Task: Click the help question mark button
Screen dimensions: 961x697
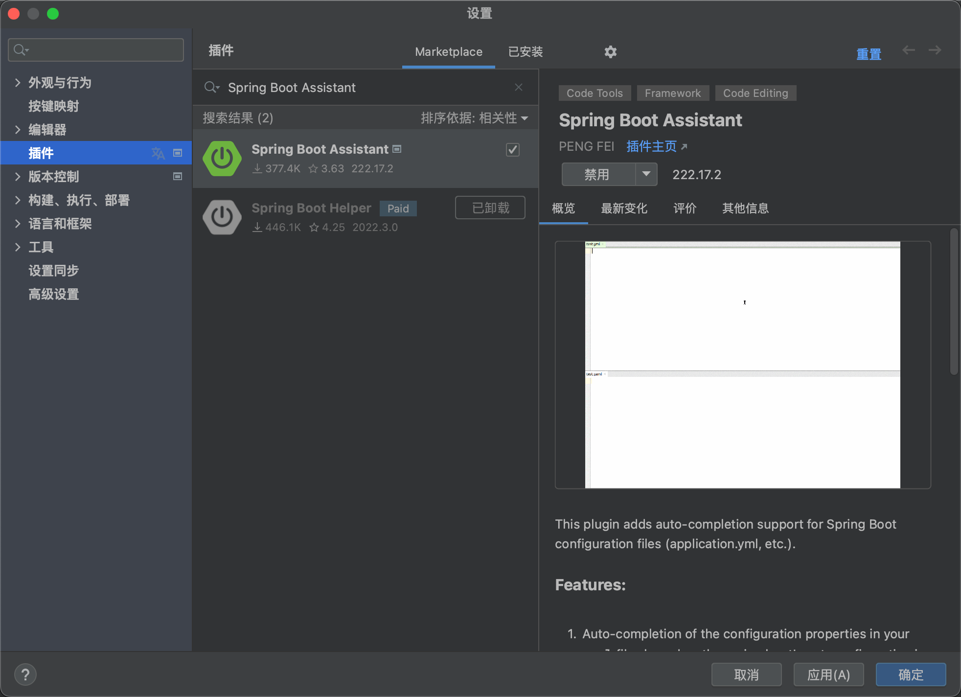Action: [25, 674]
